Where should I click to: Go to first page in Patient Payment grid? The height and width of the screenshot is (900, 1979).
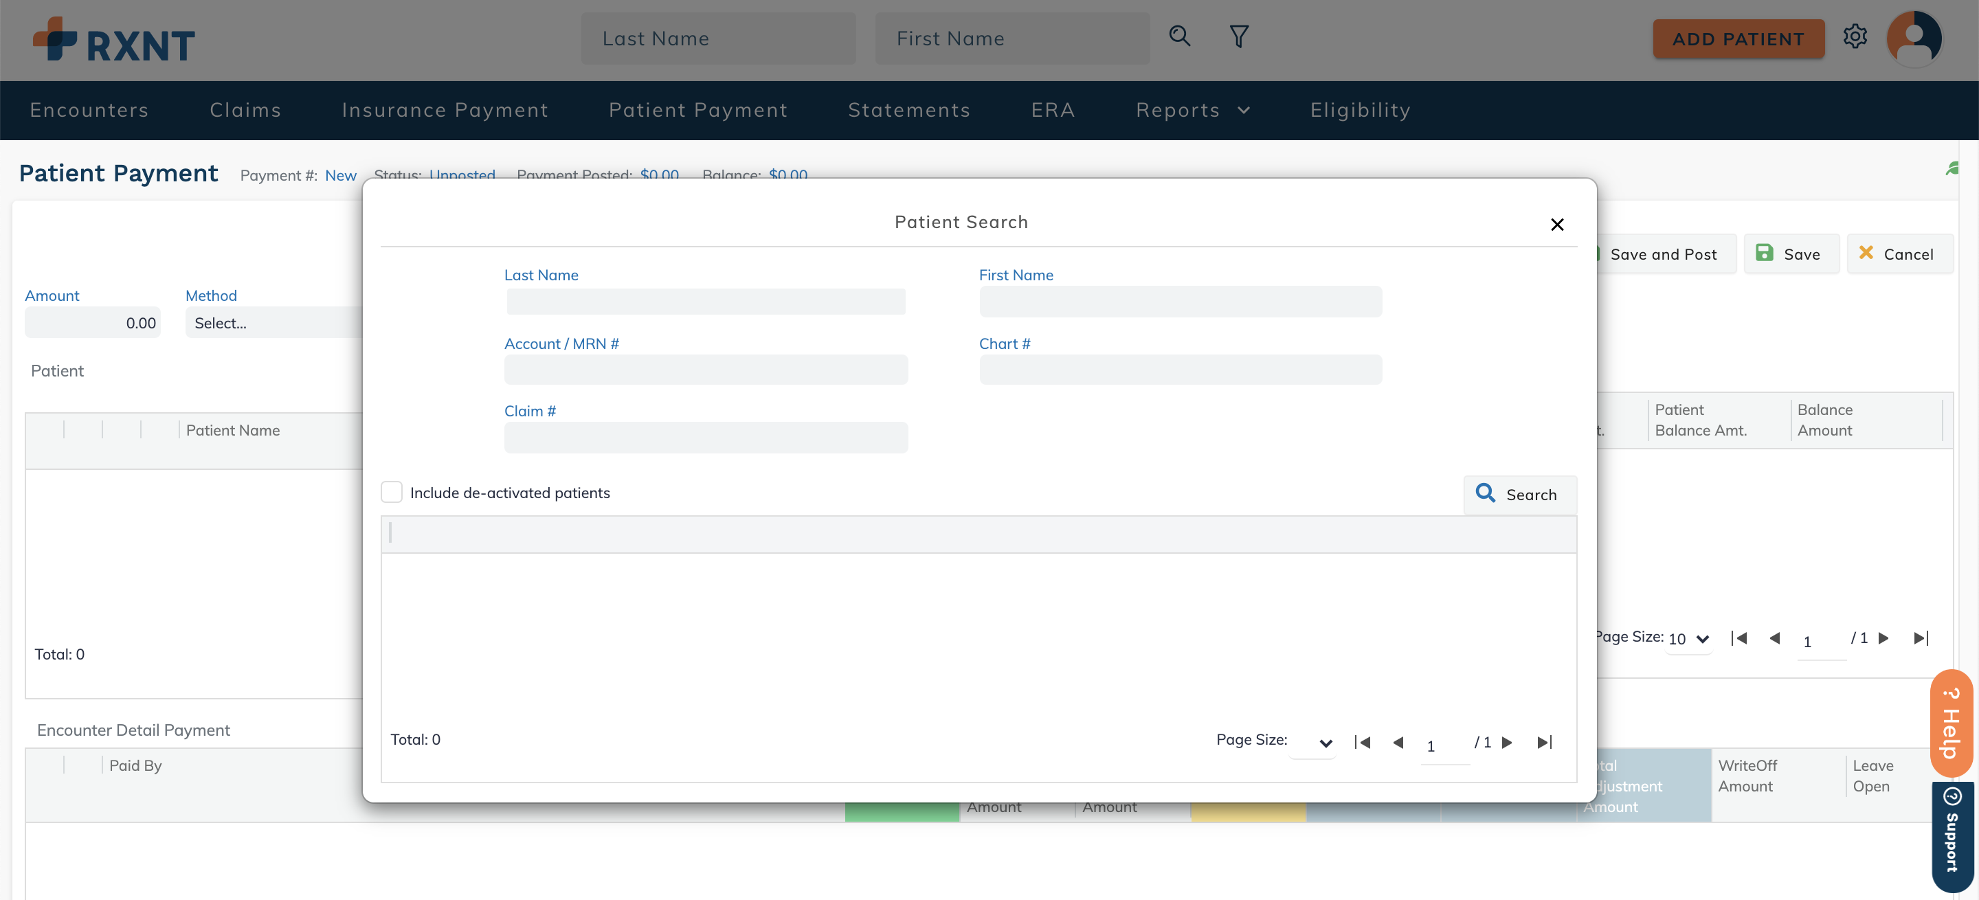pyautogui.click(x=1738, y=638)
